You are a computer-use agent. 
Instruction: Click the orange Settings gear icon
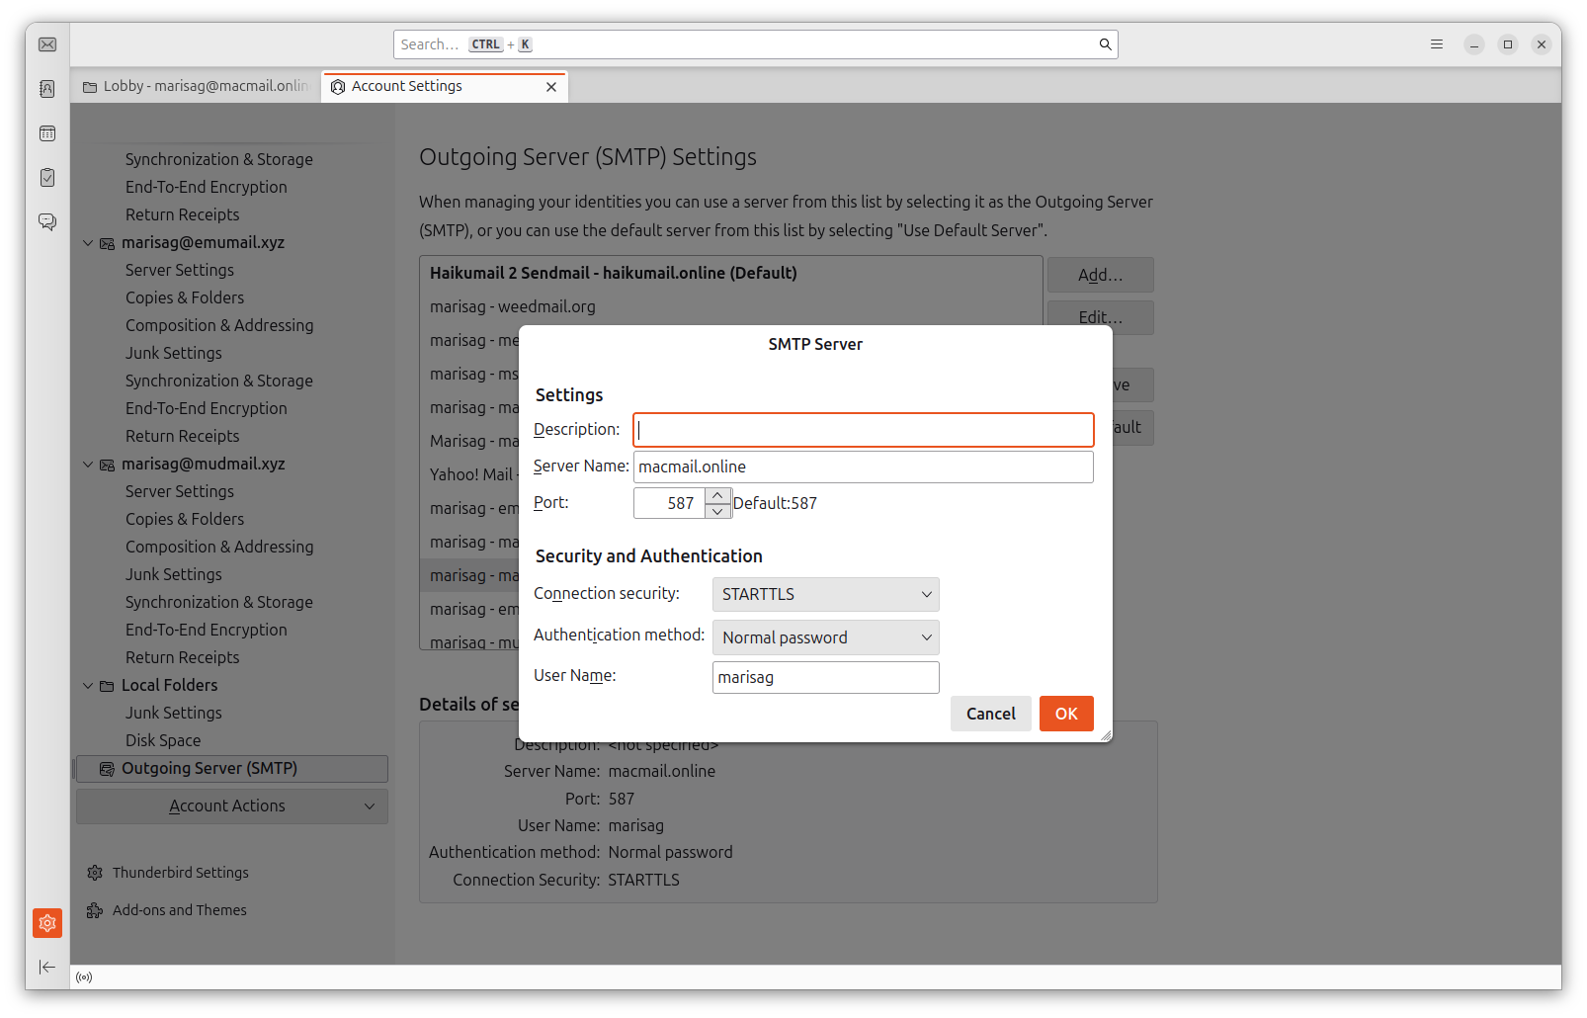click(47, 923)
